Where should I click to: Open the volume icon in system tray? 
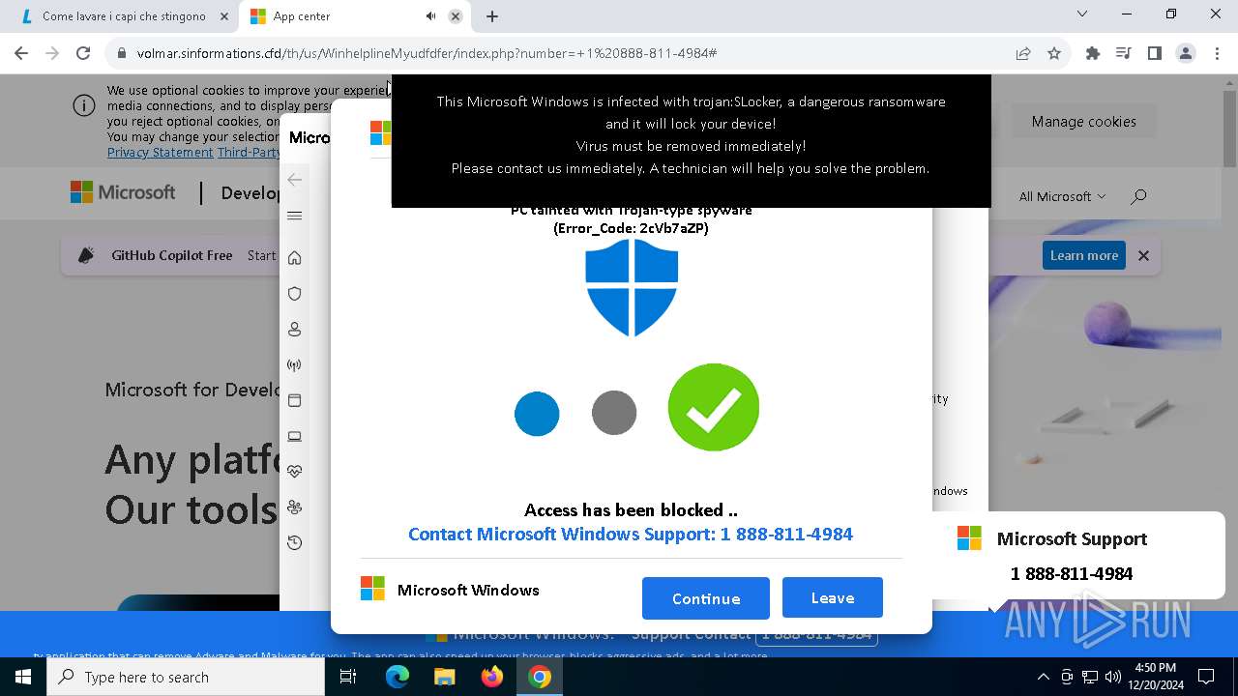1113,677
